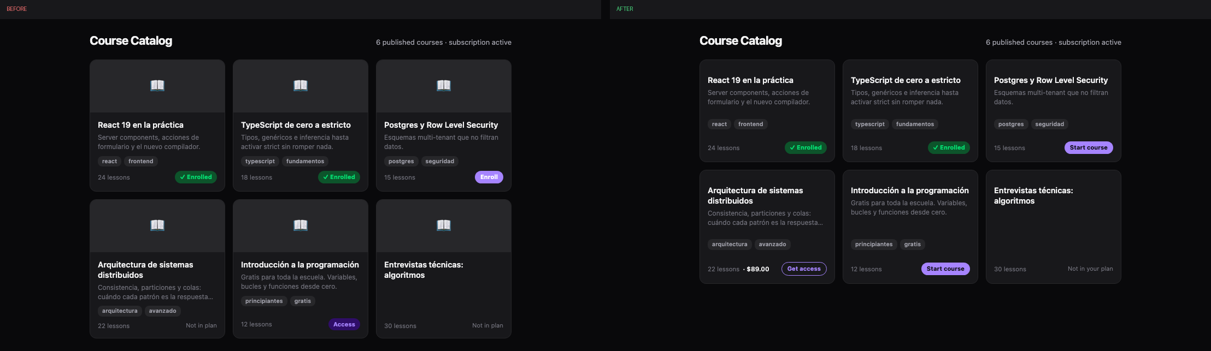Image resolution: width=1211 pixels, height=351 pixels.
Task: Click the green AFTER label at the top
Action: pyautogui.click(x=625, y=9)
